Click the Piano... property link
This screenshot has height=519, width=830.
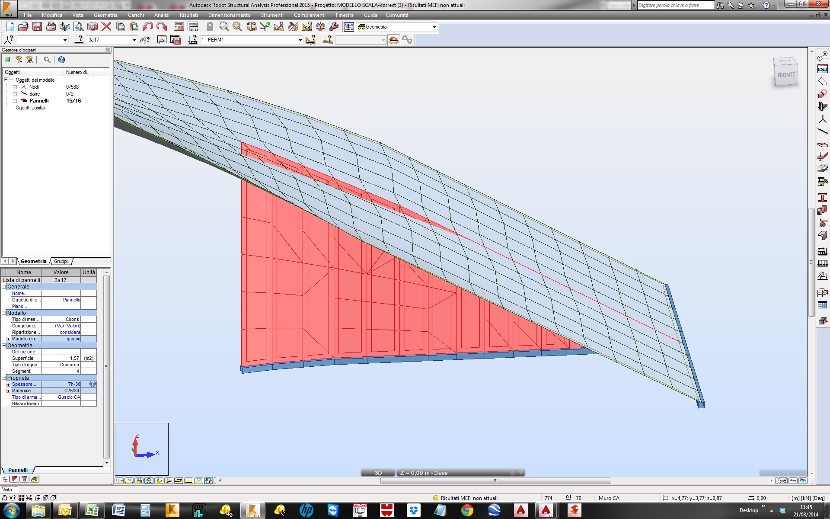click(20, 306)
